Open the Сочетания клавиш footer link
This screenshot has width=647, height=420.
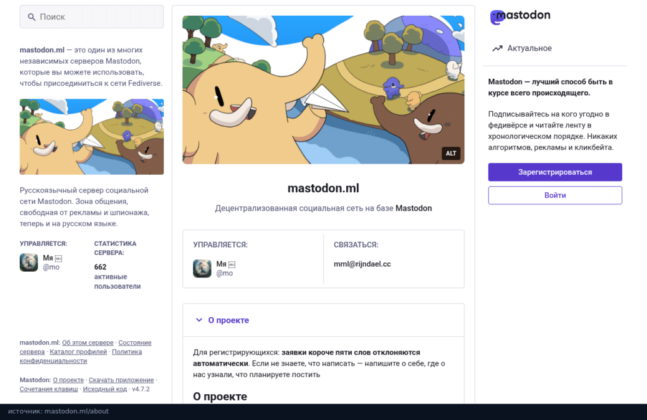click(49, 388)
